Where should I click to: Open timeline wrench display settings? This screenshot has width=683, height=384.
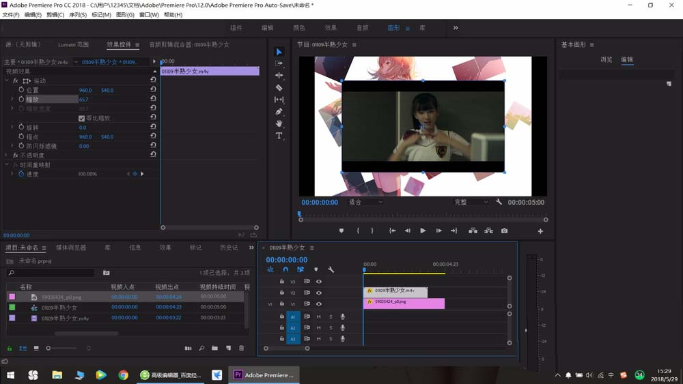331,269
